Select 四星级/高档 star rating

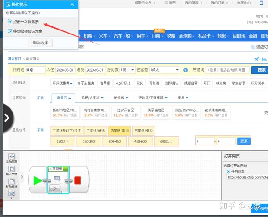(119, 131)
